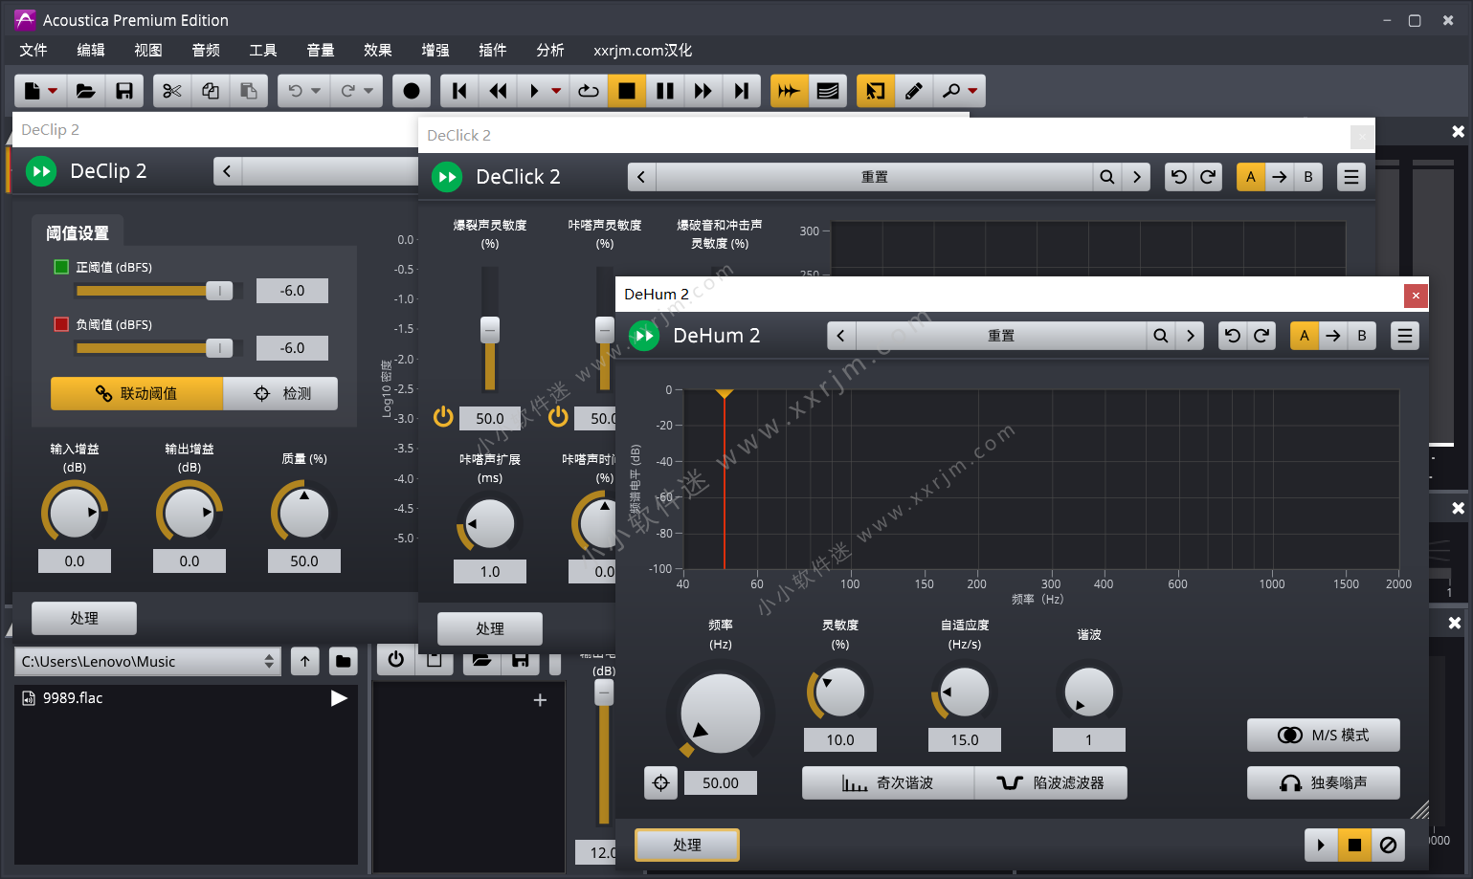Open the new file dropdown arrow
The image size is (1473, 879).
tap(53, 91)
